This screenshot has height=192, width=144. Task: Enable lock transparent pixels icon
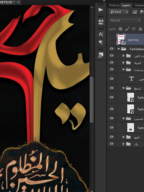(x=121, y=29)
